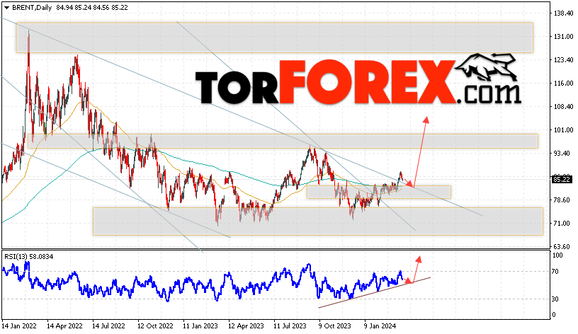Click the BRENT,Daily chart title
The image size is (578, 334).
[x=32, y=7]
